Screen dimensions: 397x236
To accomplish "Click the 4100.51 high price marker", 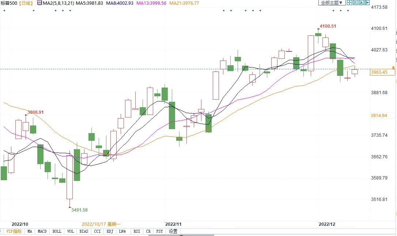I will 328,26.
